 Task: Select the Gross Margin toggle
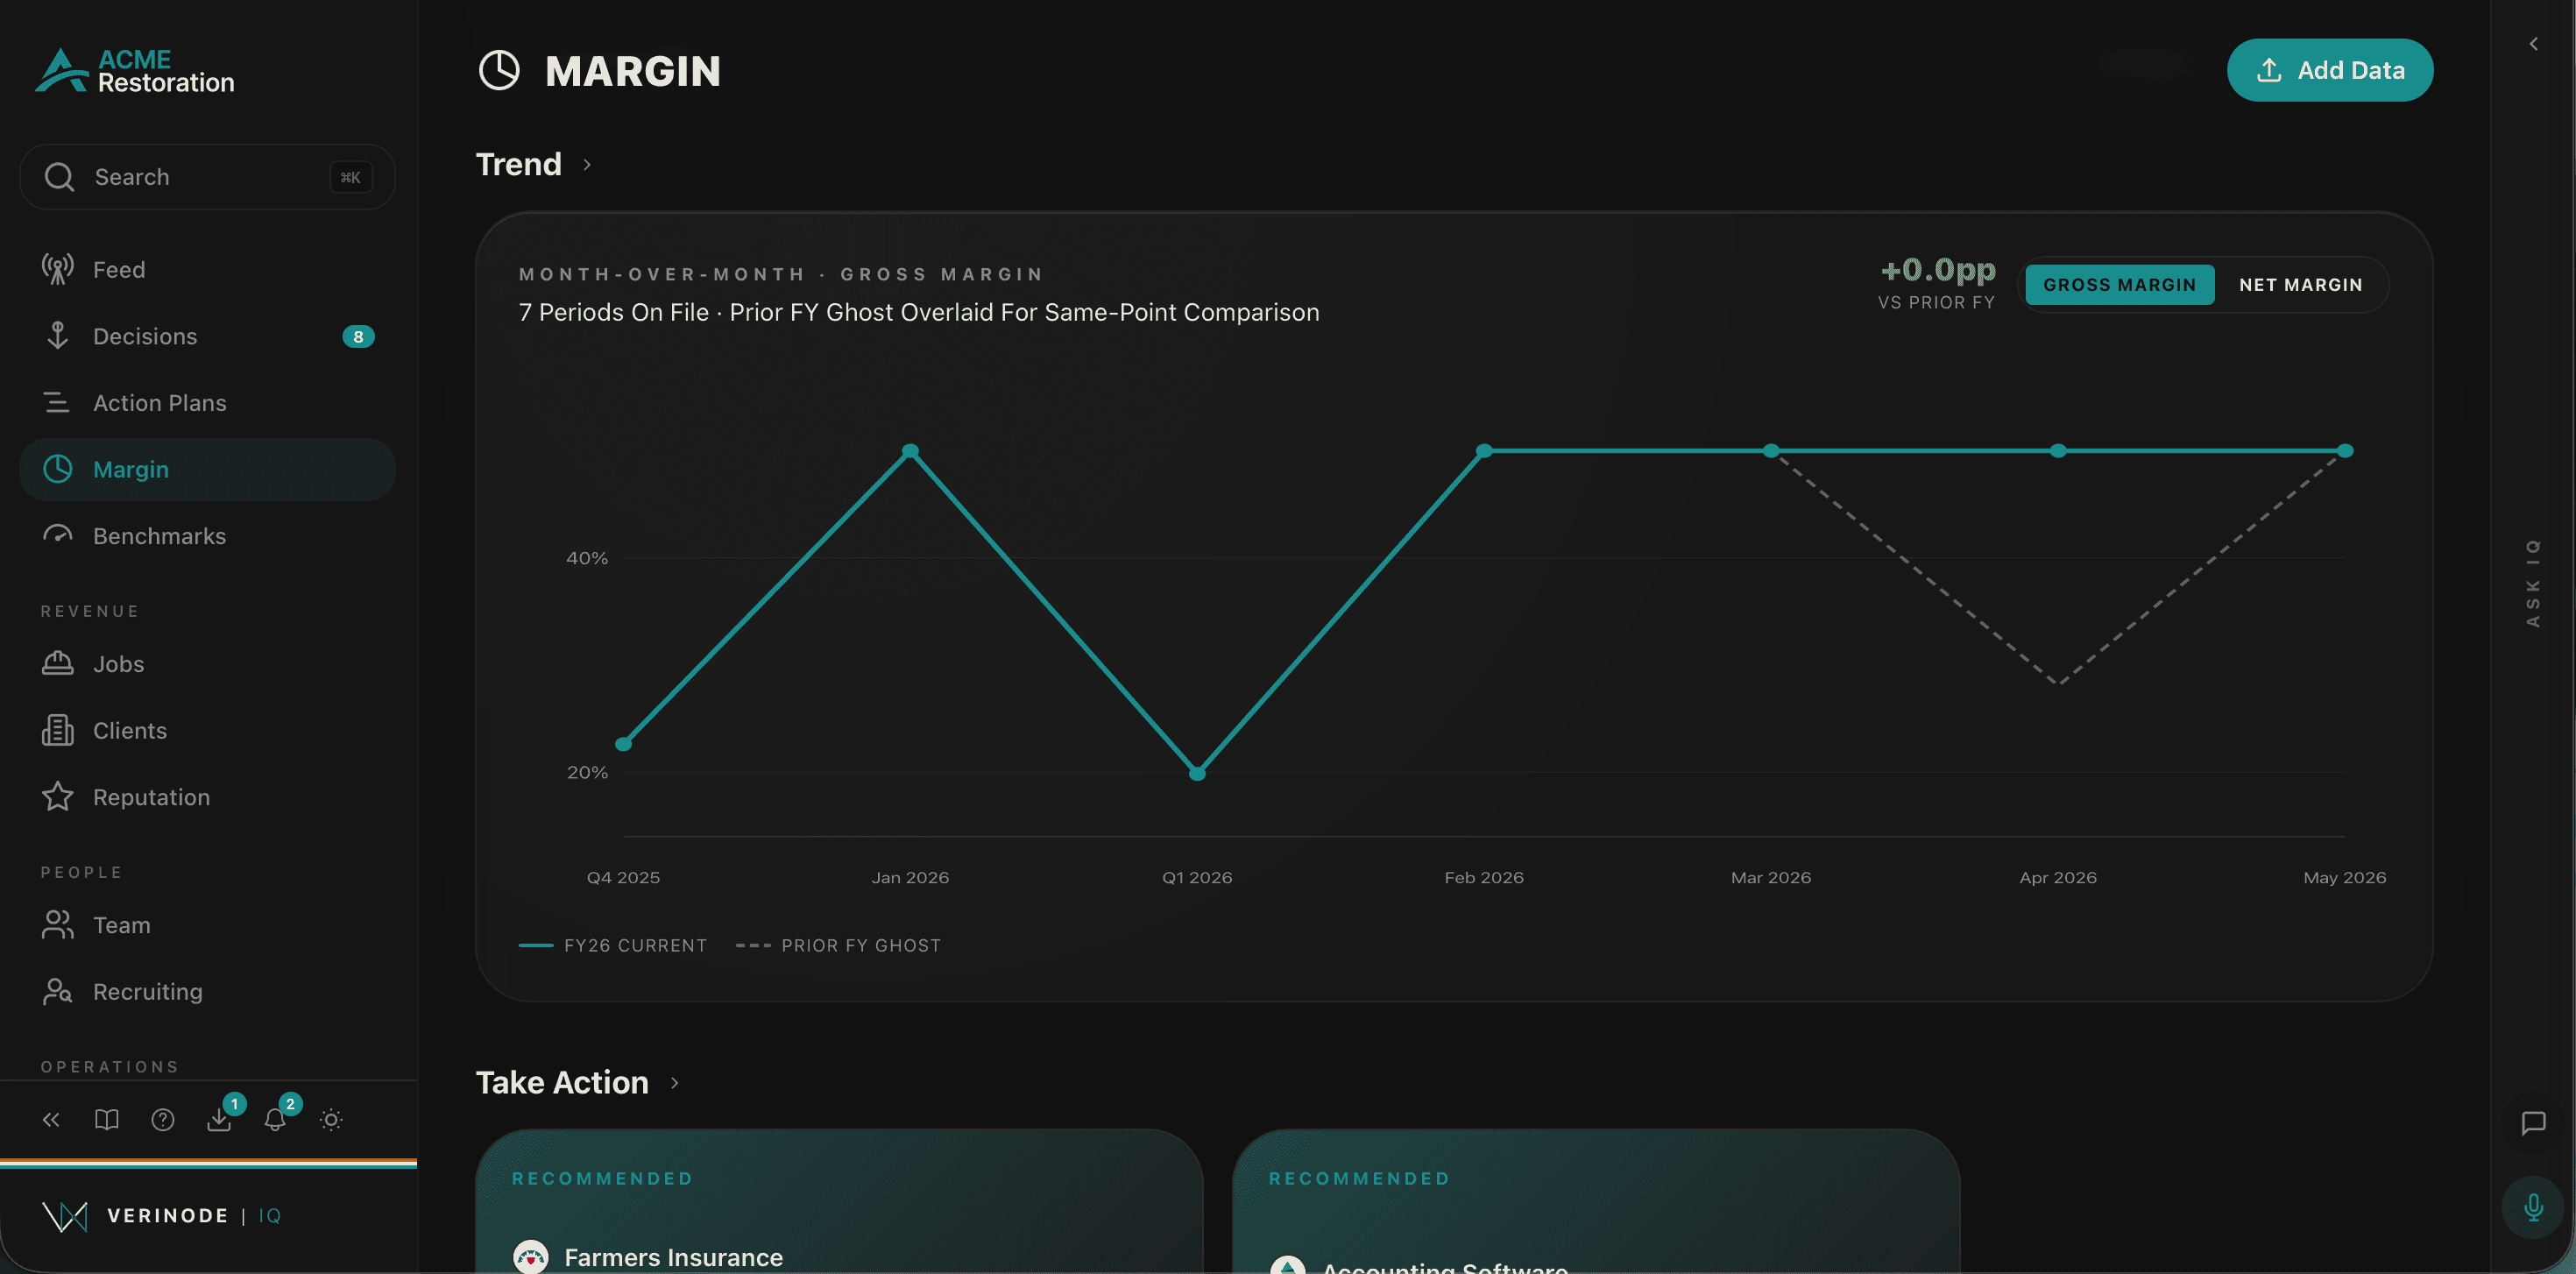pyautogui.click(x=2119, y=285)
